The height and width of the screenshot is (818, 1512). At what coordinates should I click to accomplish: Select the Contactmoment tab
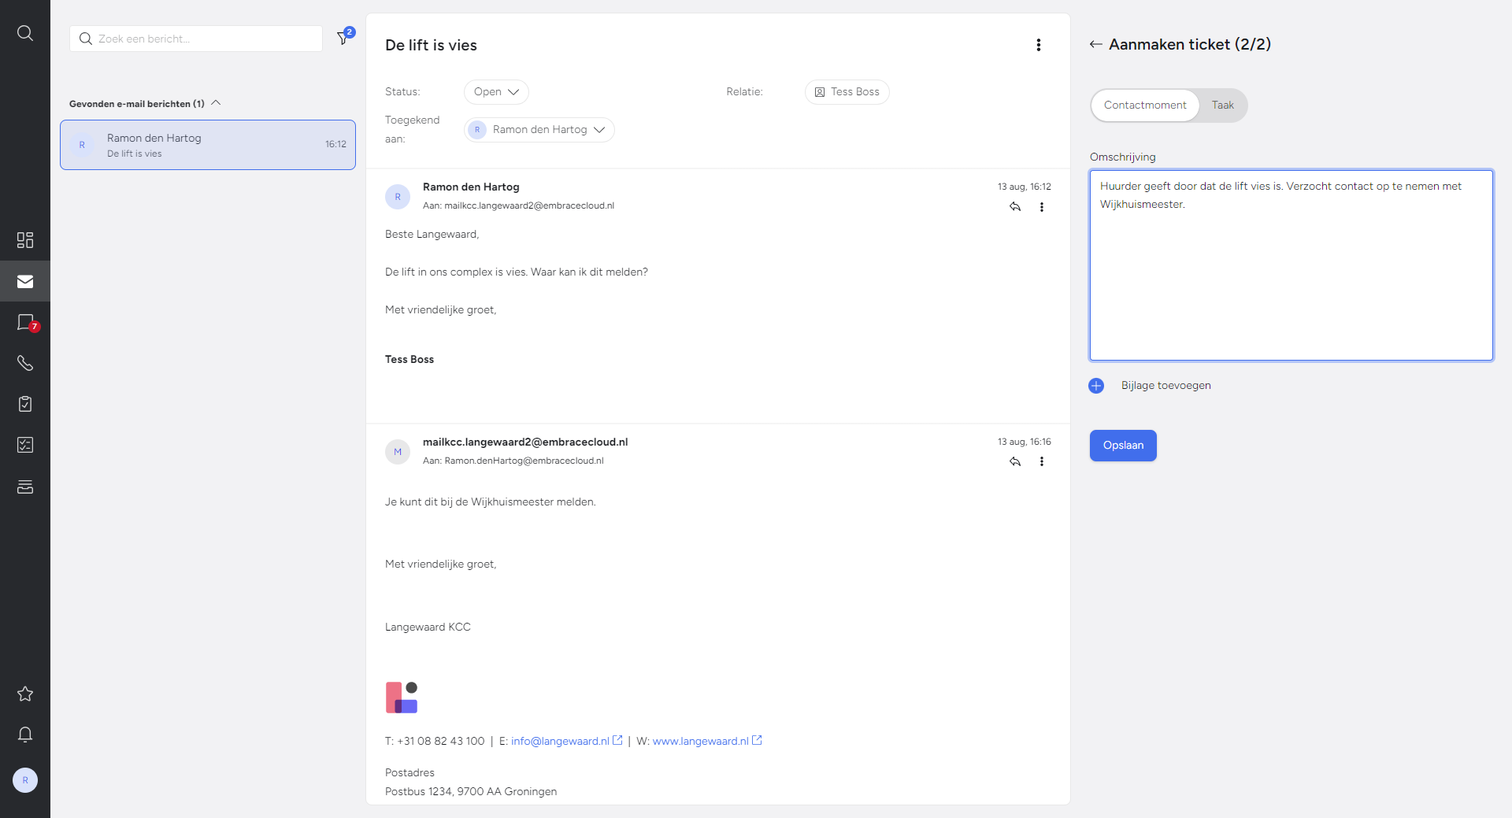(x=1144, y=105)
